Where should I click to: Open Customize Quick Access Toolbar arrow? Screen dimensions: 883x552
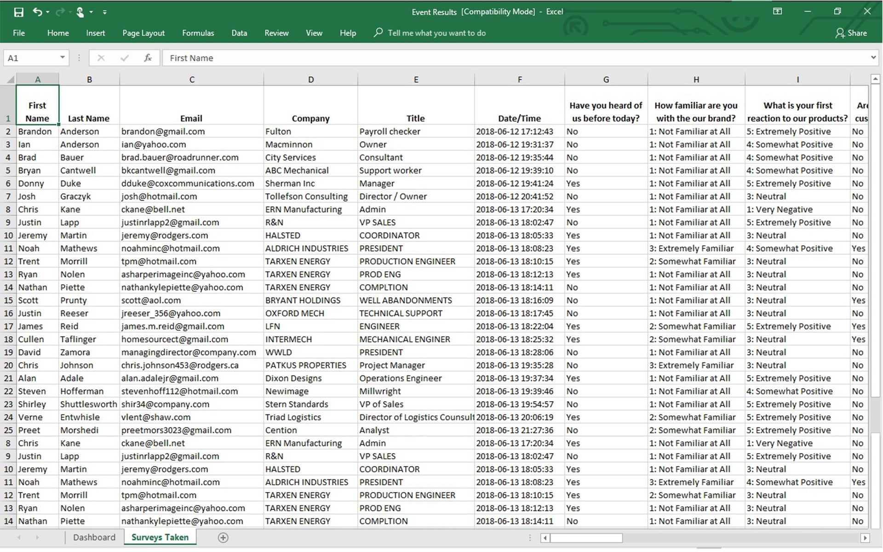click(105, 12)
